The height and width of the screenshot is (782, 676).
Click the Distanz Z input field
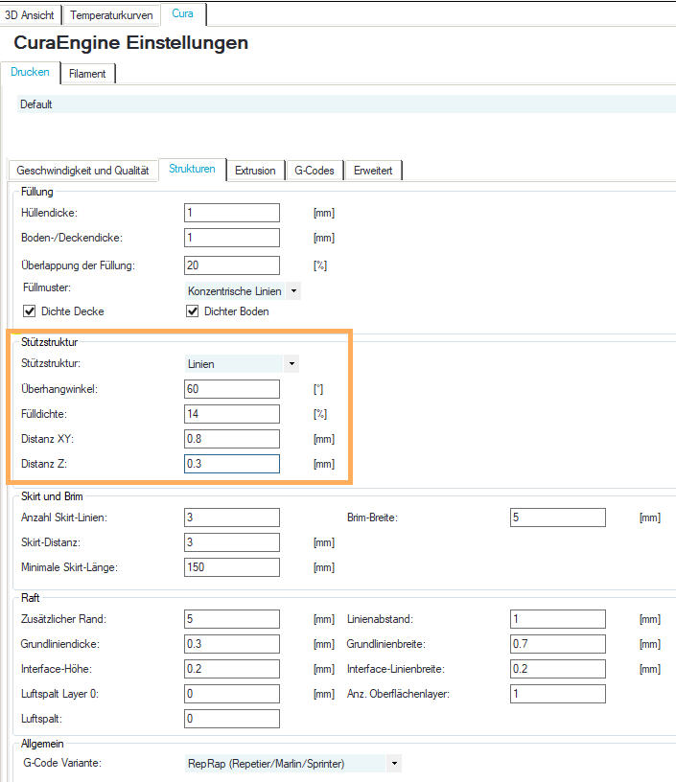(x=232, y=464)
